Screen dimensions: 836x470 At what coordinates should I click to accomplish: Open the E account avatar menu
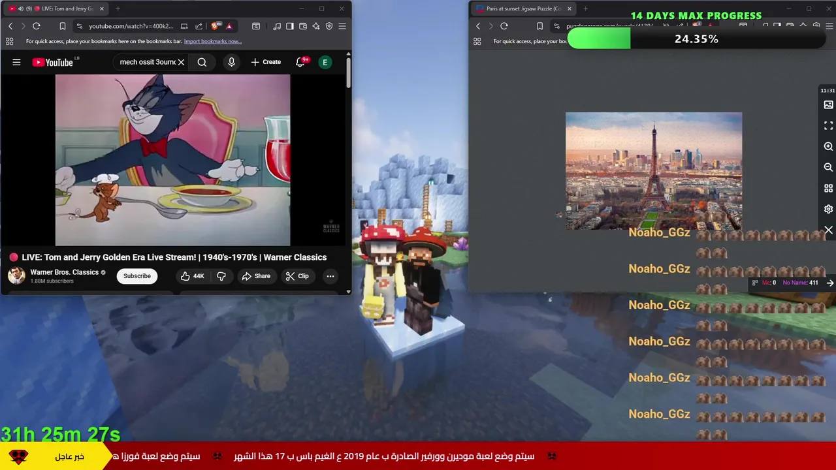(325, 62)
